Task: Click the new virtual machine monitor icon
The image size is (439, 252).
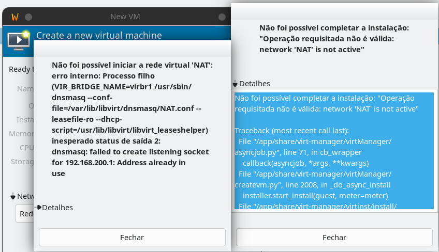Action: 19,40
